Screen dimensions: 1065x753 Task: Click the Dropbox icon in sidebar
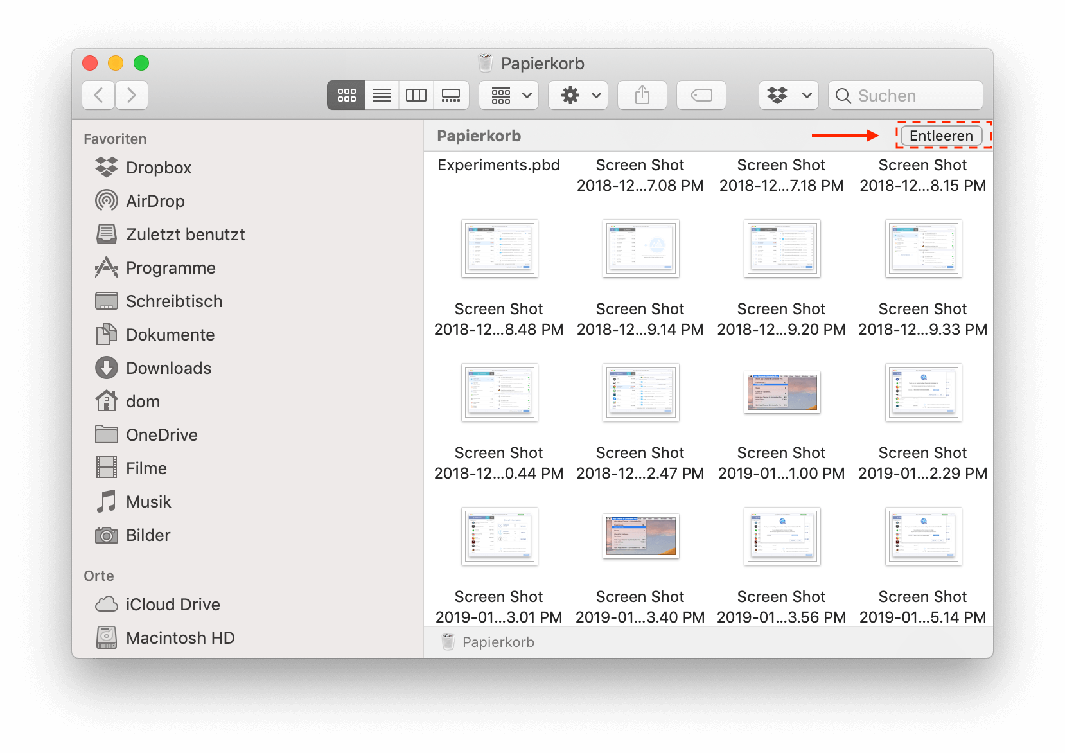(107, 167)
